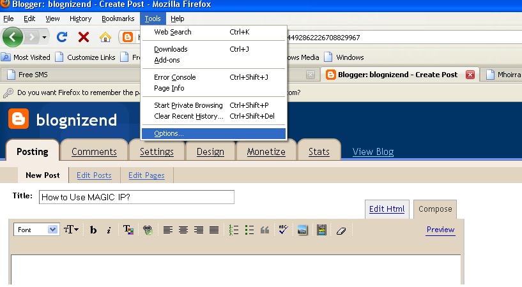The image size is (522, 287).
Task: Align text left
Action: pyautogui.click(x=168, y=230)
